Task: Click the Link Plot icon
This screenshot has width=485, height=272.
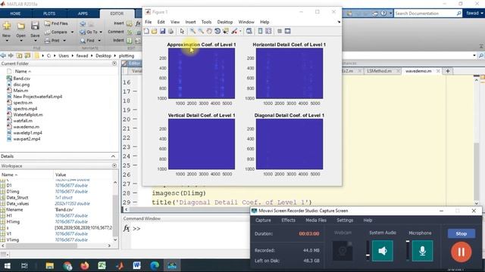Action: tap(249, 31)
